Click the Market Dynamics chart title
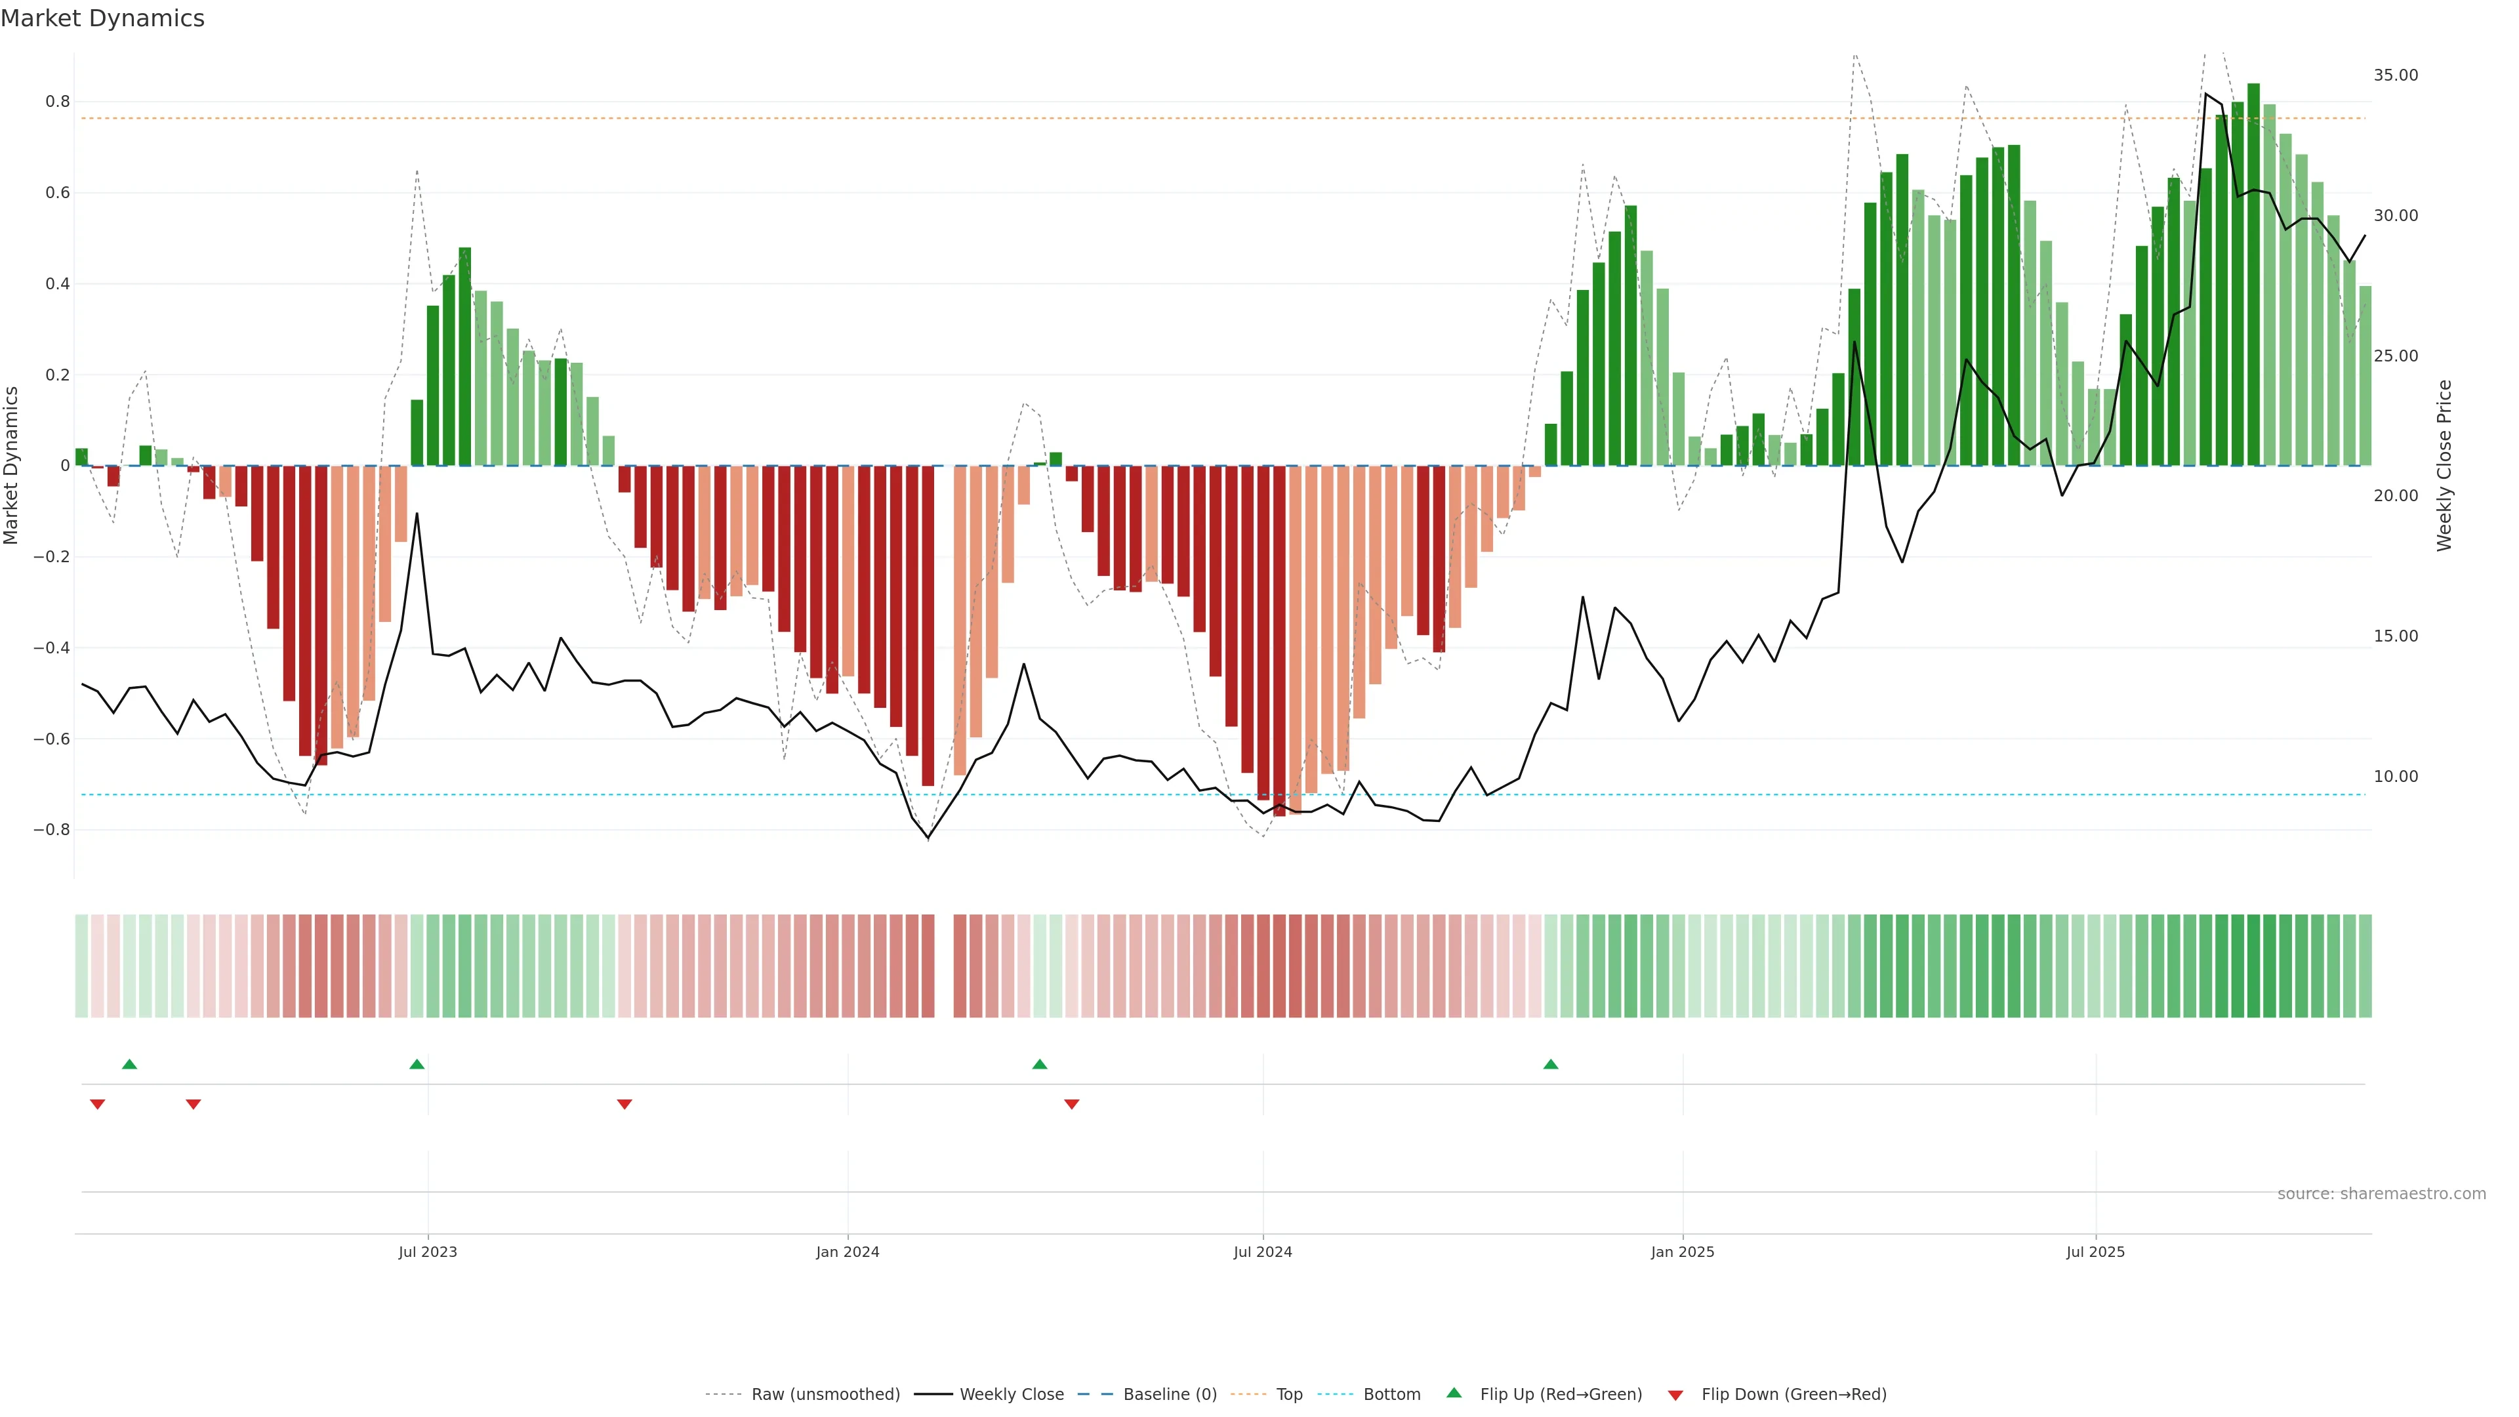Screen dimensions: 2519x1417 pyautogui.click(x=103, y=18)
